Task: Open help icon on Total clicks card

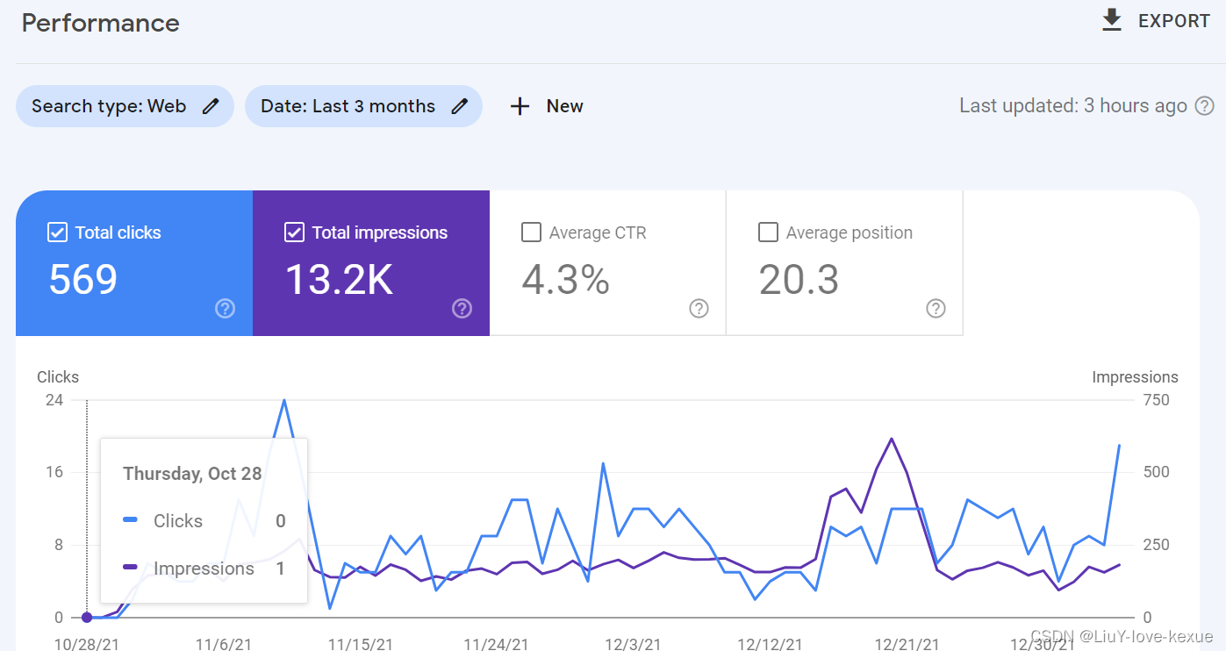Action: click(x=226, y=308)
